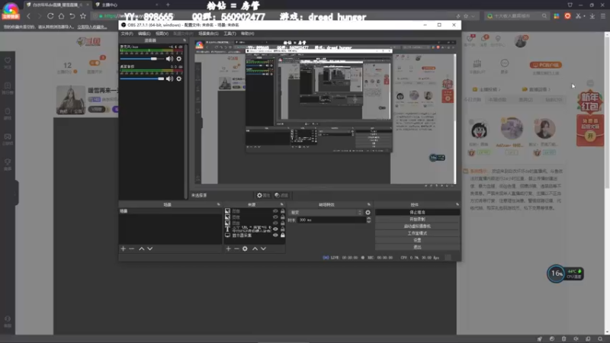
Task: Toggle visibility of display capture source
Action: click(275, 236)
